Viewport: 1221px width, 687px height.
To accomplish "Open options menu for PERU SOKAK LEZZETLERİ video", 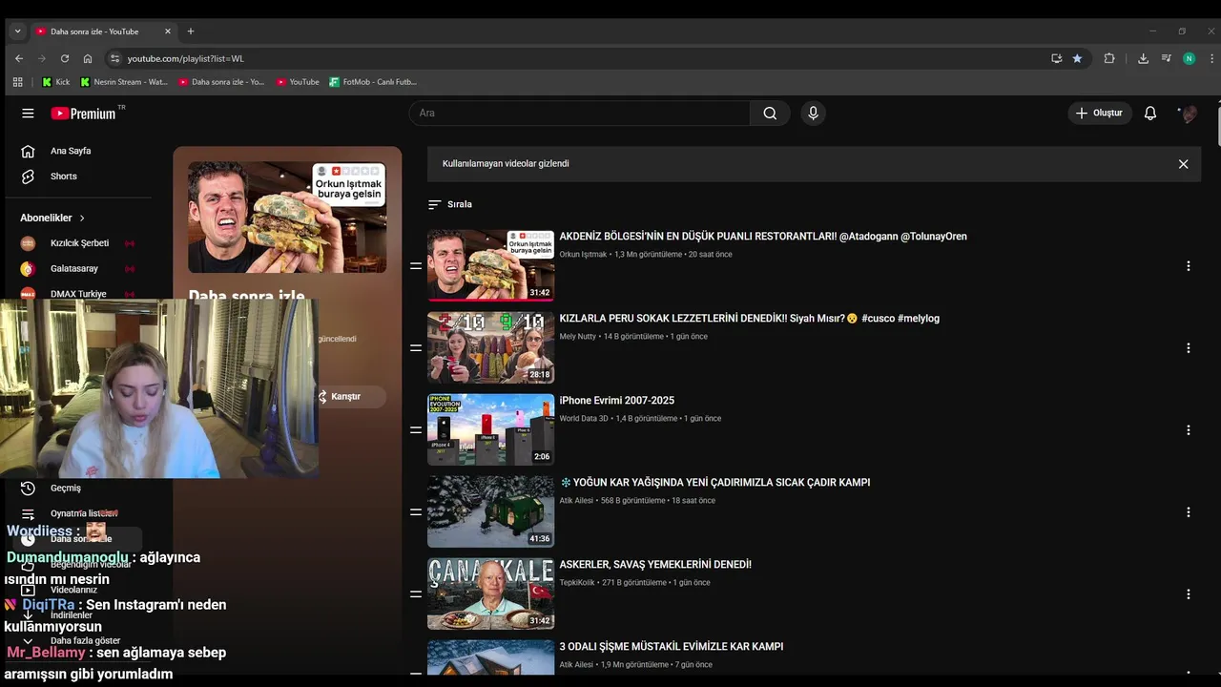I will [1189, 348].
